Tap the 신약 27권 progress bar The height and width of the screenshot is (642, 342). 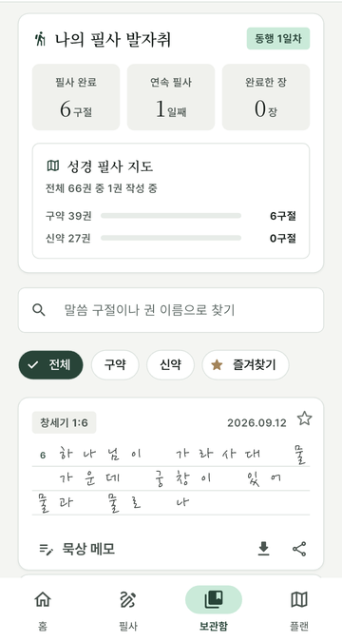point(171,238)
